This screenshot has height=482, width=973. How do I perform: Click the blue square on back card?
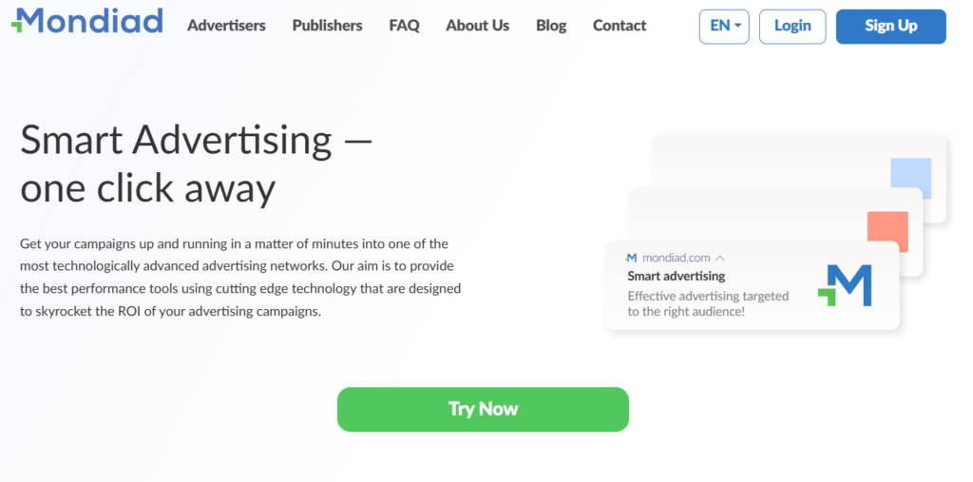click(911, 178)
